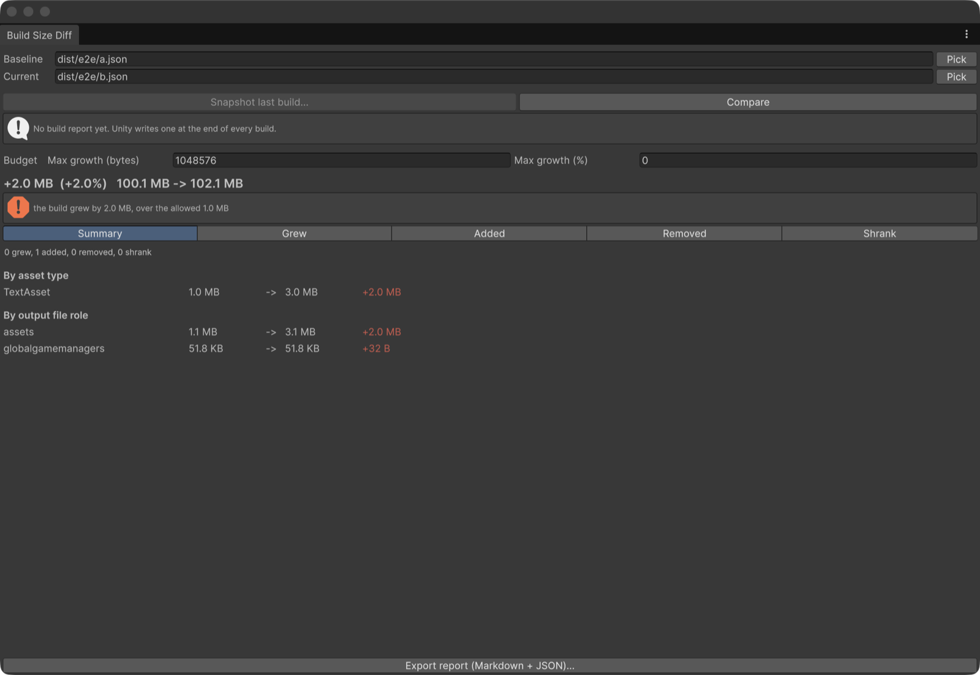Click the 1.1 MB value in assets row

tap(203, 332)
